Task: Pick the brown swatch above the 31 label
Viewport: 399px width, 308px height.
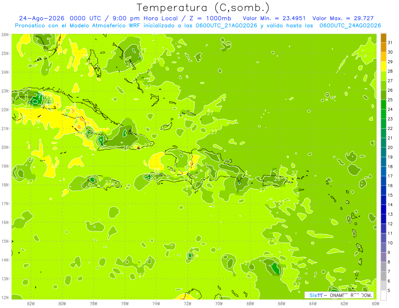Action: (x=383, y=38)
